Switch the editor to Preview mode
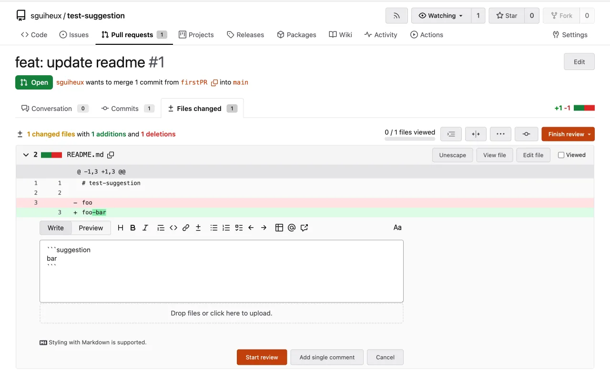Image resolution: width=610 pixels, height=381 pixels. coord(91,228)
